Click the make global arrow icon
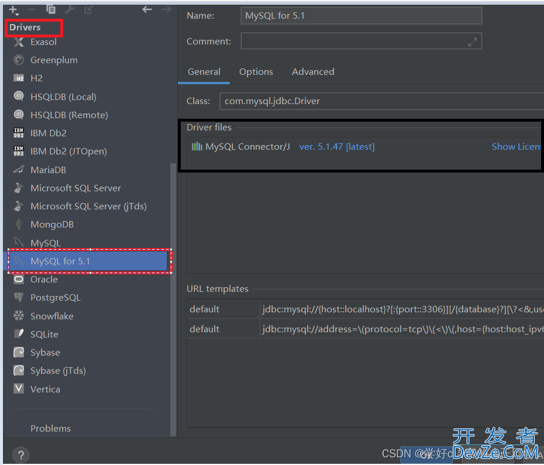The height and width of the screenshot is (465, 544). (88, 9)
